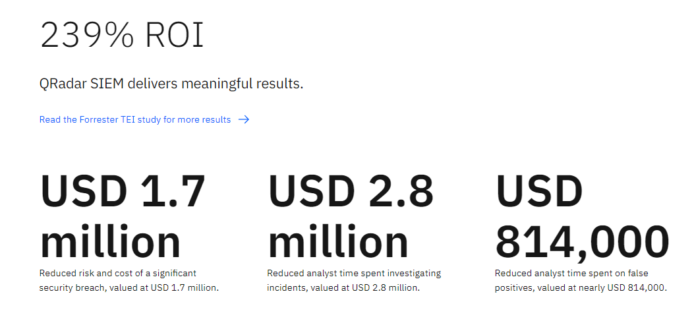Click the arrow icon beside Forrester link
The width and height of the screenshot is (694, 327).
point(244,119)
